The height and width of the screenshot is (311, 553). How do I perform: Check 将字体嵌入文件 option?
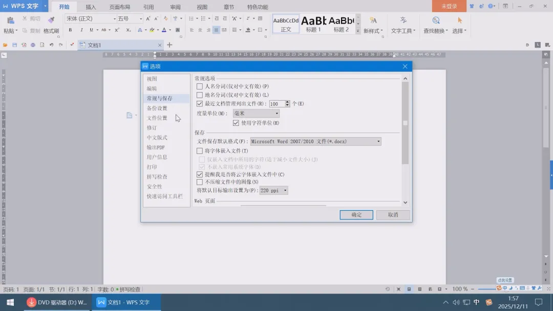pos(200,151)
